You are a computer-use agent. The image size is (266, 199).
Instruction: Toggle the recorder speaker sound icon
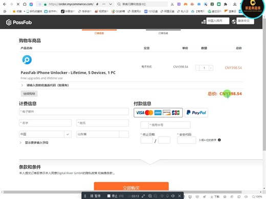pyautogui.click(x=173, y=196)
